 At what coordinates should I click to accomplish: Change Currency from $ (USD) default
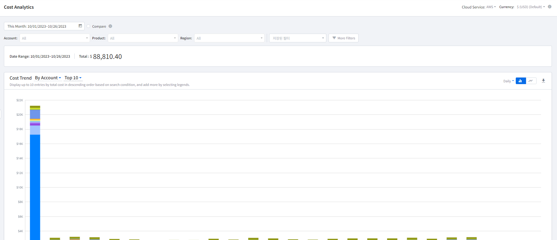531,7
